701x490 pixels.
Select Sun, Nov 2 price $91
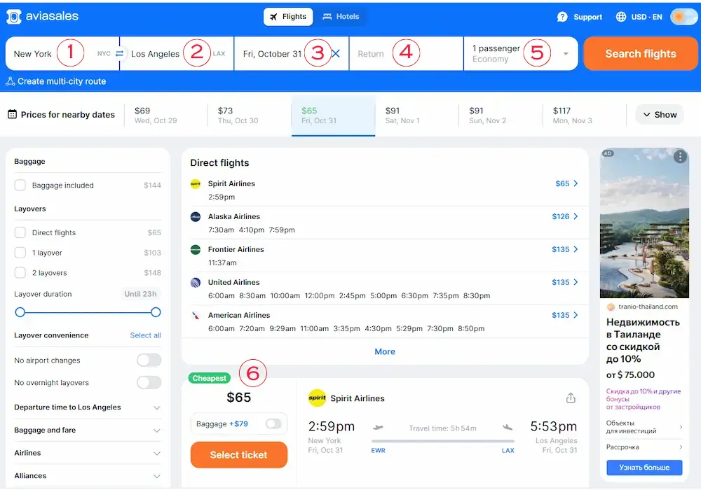[501, 115]
